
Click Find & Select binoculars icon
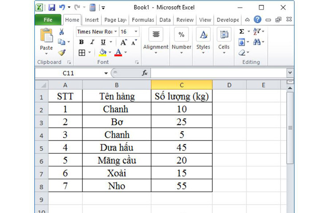(x=257, y=42)
